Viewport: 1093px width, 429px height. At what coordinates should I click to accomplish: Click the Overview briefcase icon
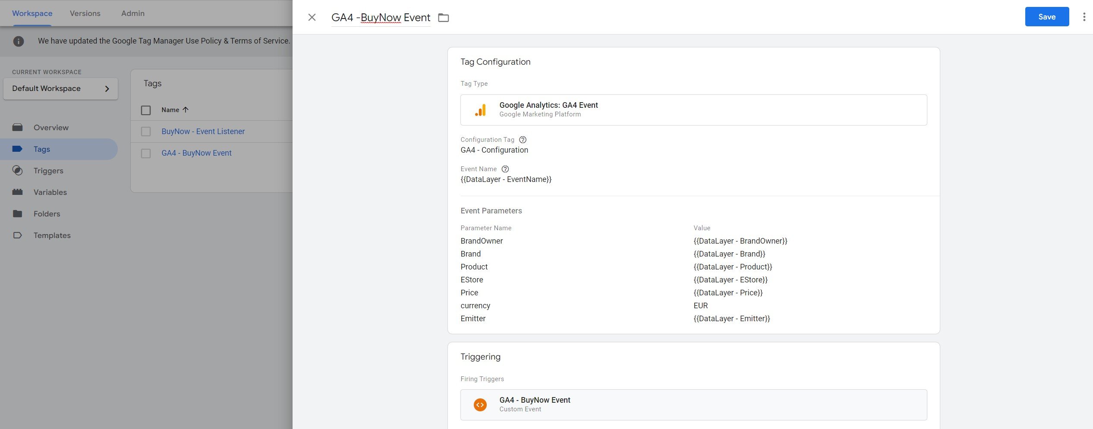tap(17, 127)
